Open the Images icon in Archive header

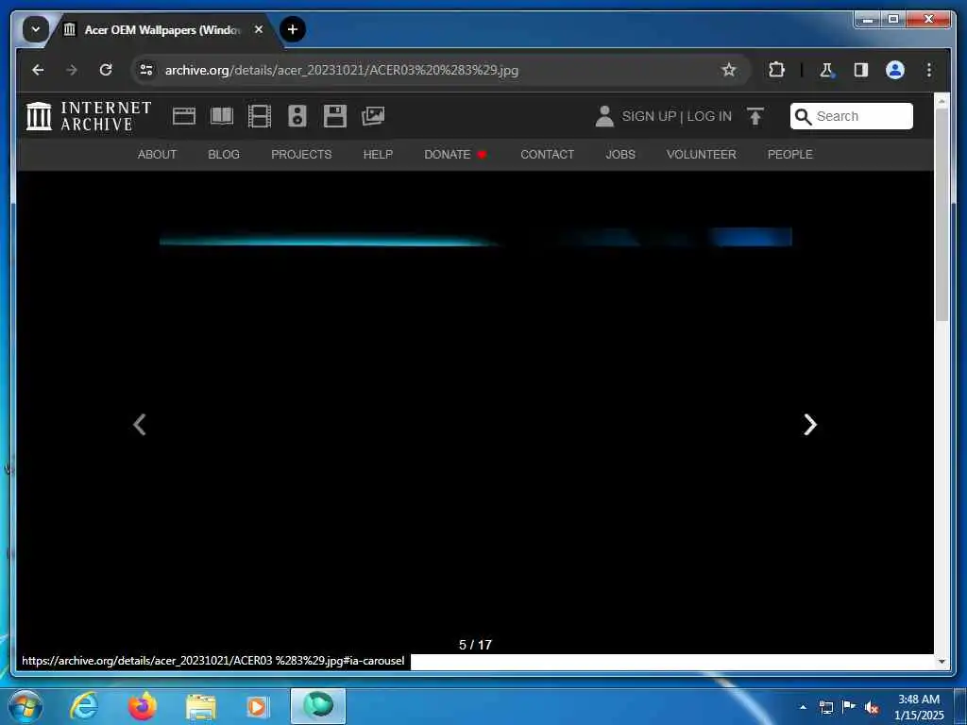click(x=373, y=116)
